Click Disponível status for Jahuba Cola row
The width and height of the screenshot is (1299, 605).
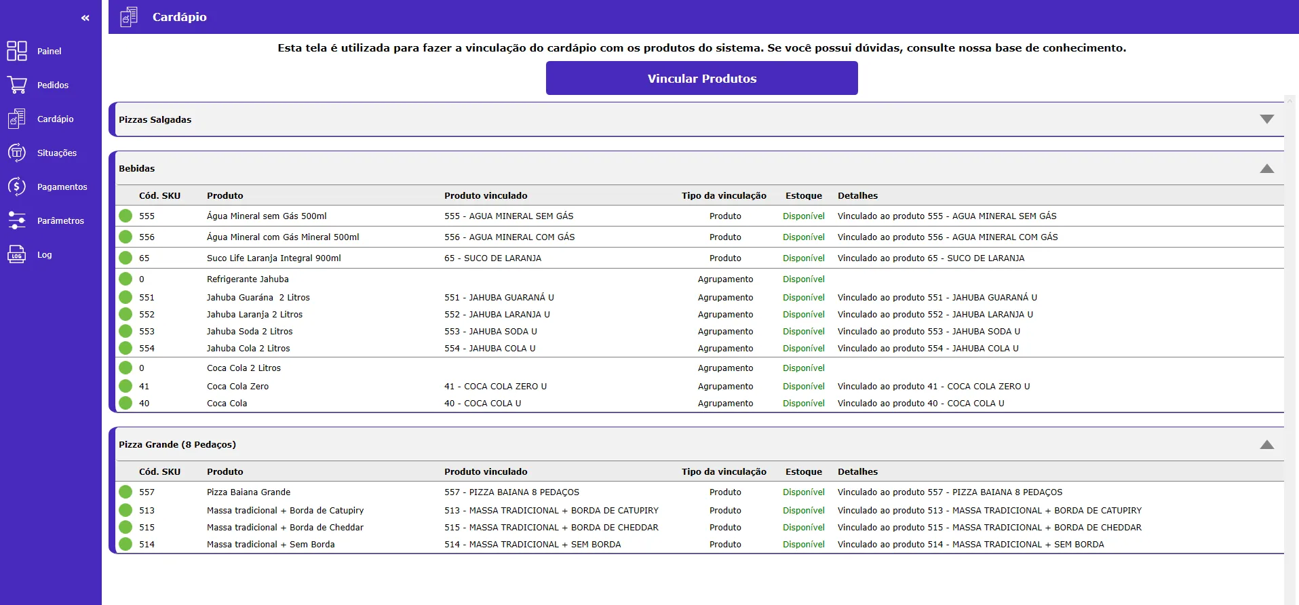point(804,348)
